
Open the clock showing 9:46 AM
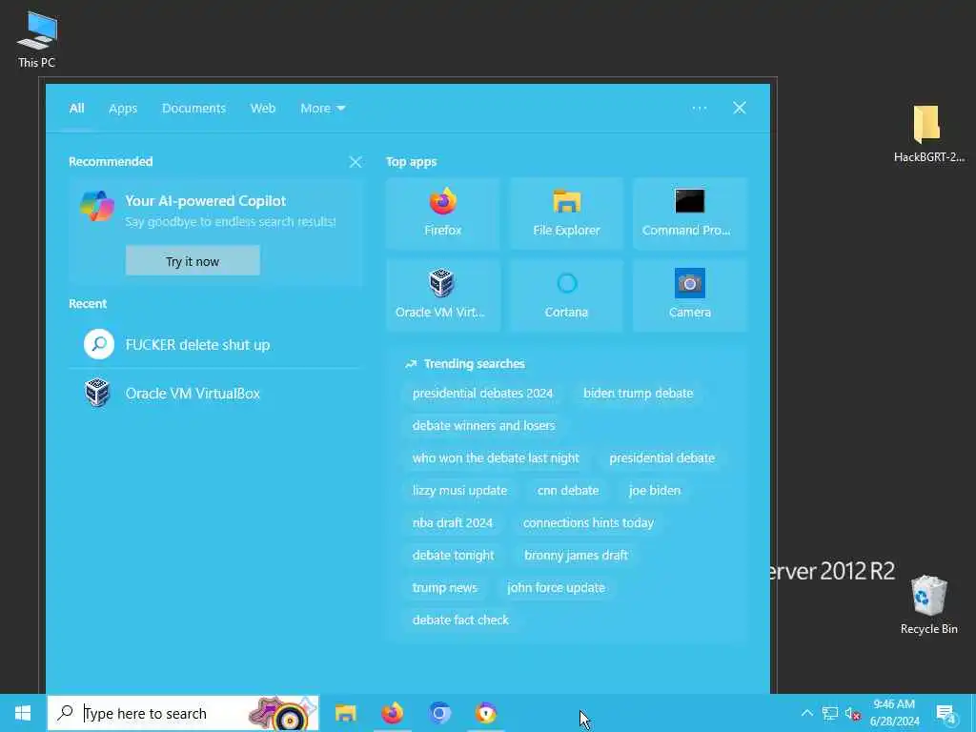894,713
